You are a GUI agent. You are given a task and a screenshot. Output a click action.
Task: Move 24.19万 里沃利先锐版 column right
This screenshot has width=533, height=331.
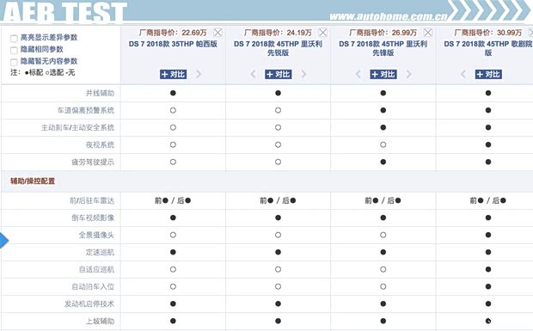(303, 74)
